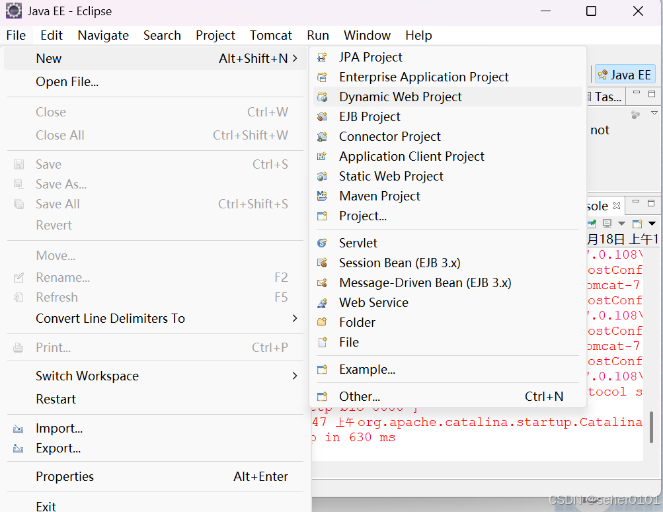The image size is (663, 512).
Task: Close the Console tab
Action: point(617,206)
